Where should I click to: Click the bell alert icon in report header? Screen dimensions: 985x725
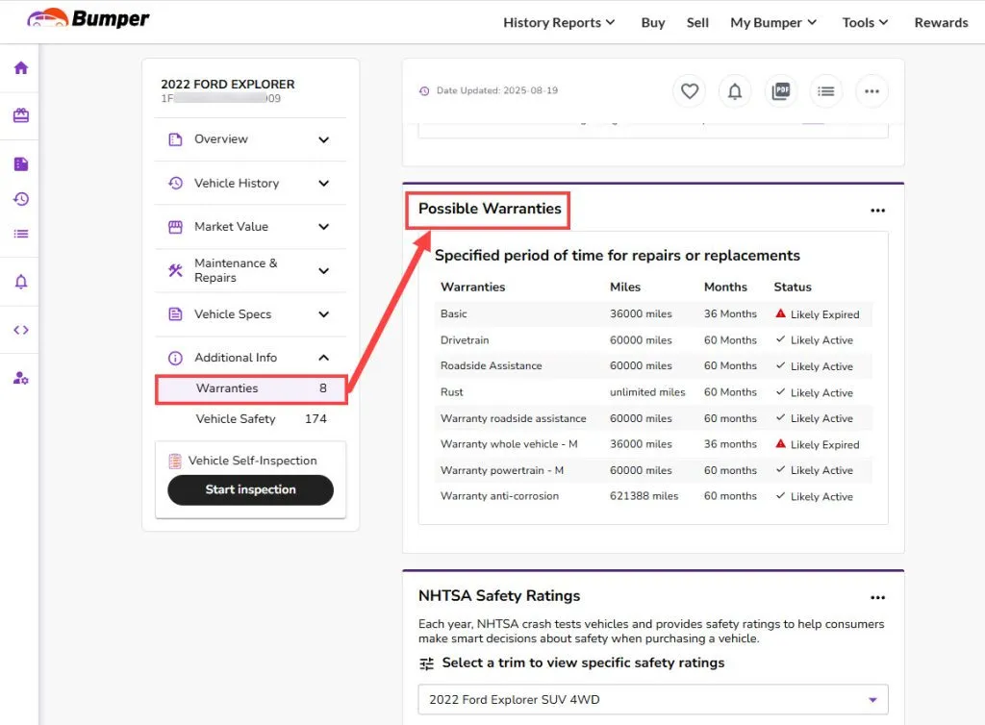pyautogui.click(x=734, y=91)
